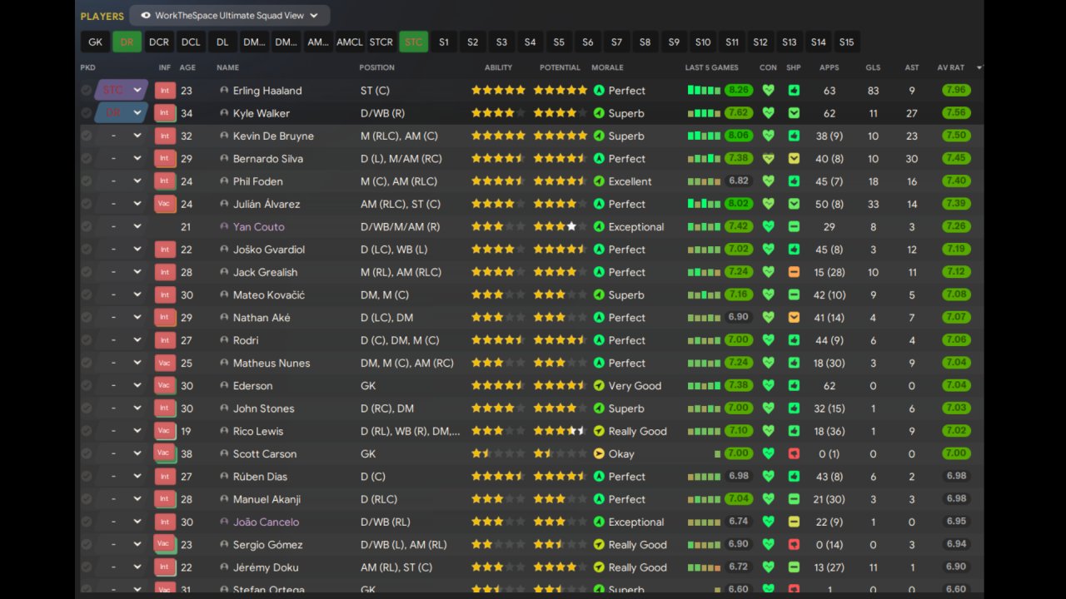Open Kyle Walker's DR position dropdown

point(122,113)
